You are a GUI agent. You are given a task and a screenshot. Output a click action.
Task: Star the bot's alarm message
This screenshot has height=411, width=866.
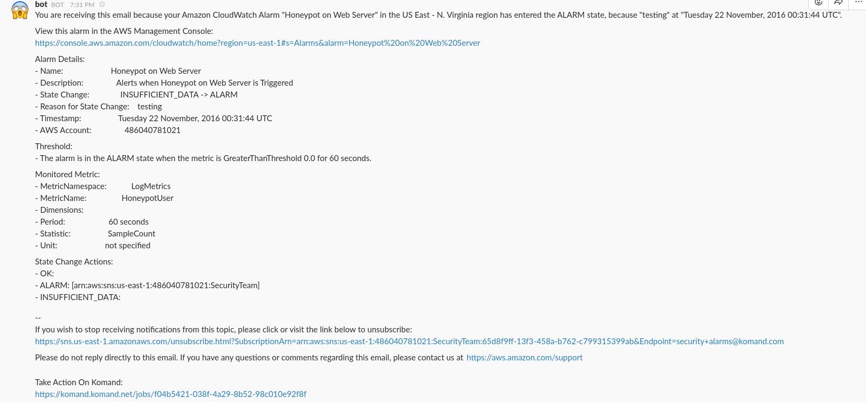[x=102, y=5]
